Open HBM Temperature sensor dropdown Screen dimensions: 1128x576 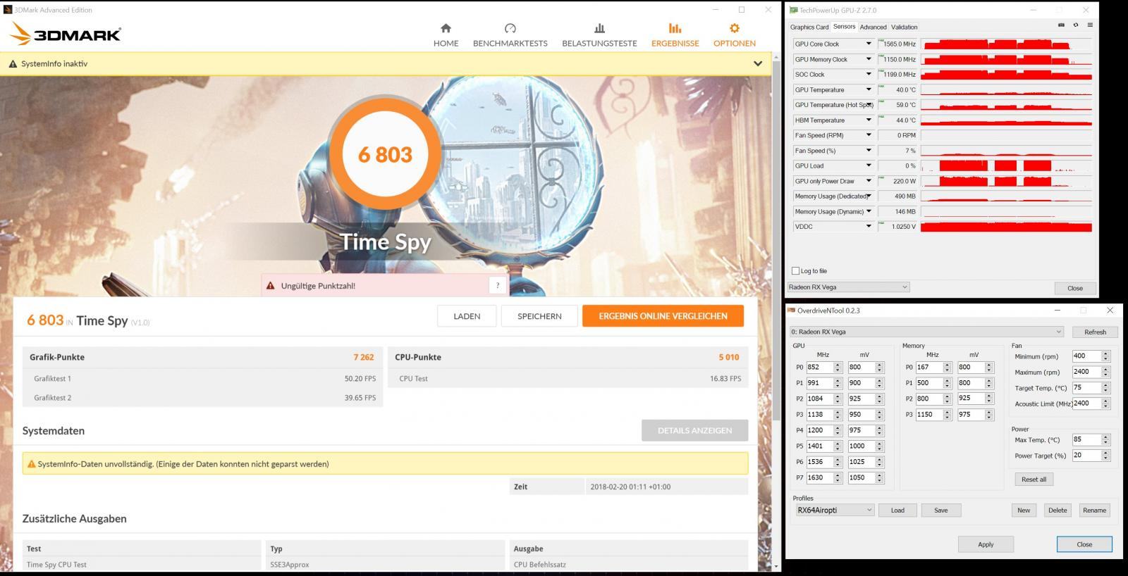[x=869, y=120]
